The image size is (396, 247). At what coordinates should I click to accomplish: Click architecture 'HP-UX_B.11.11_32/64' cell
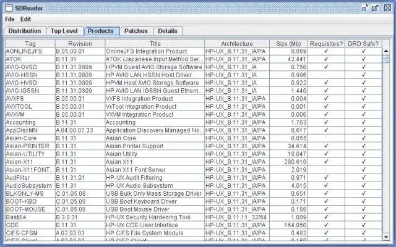237,217
